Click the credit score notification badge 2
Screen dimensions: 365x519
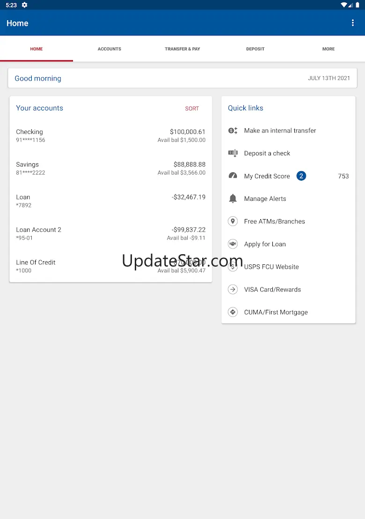[x=301, y=176]
